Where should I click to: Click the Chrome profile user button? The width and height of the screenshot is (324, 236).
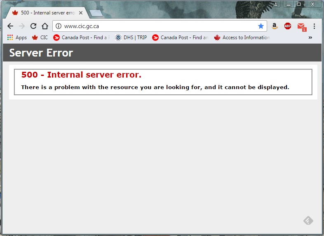tap(275, 4)
